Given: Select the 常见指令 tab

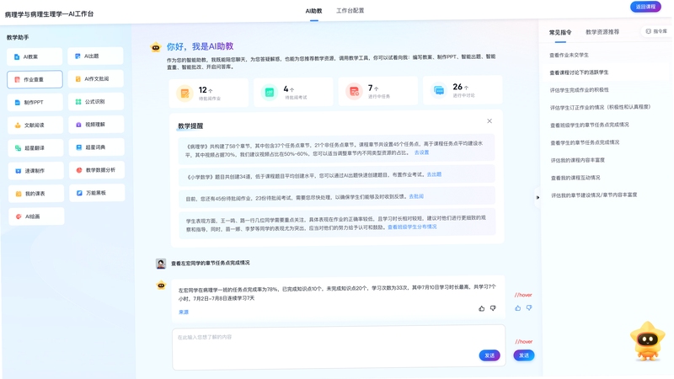Looking at the screenshot, I should 560,32.
